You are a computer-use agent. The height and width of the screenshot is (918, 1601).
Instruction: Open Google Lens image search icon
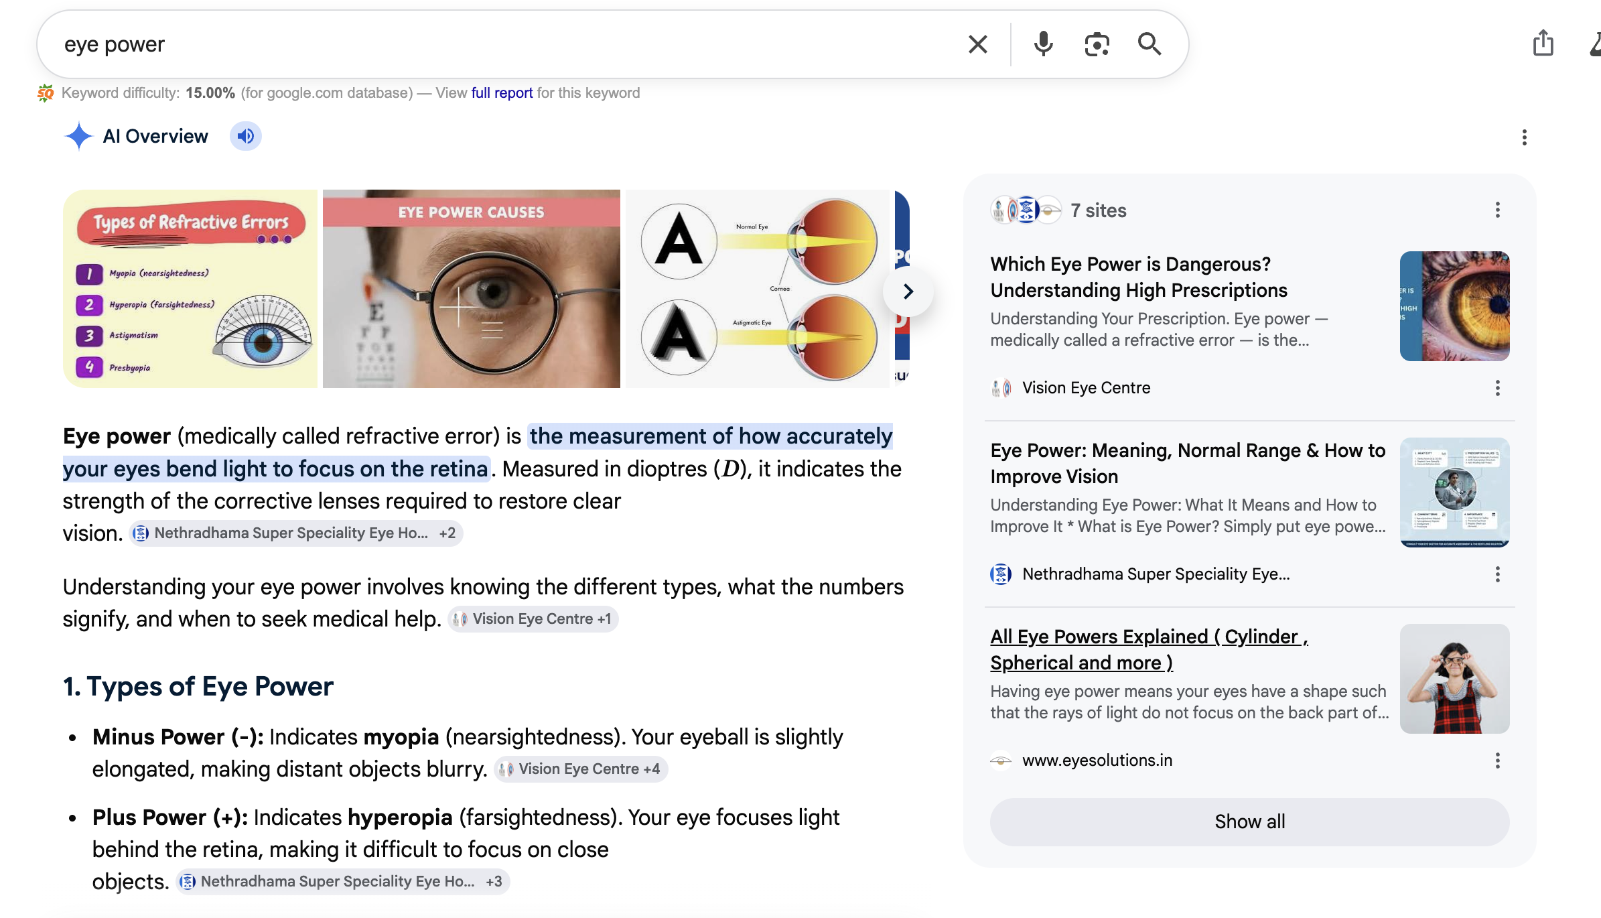point(1097,44)
